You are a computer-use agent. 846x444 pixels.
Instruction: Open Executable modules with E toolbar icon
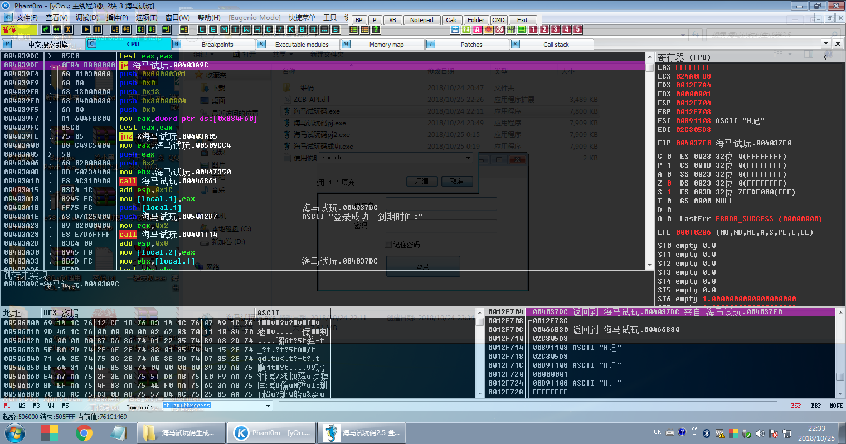click(213, 29)
